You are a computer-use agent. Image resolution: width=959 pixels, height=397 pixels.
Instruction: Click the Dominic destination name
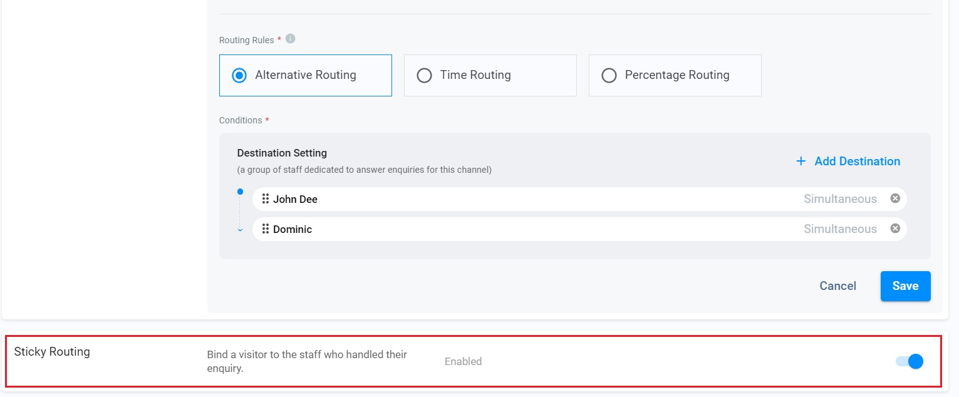coord(293,229)
